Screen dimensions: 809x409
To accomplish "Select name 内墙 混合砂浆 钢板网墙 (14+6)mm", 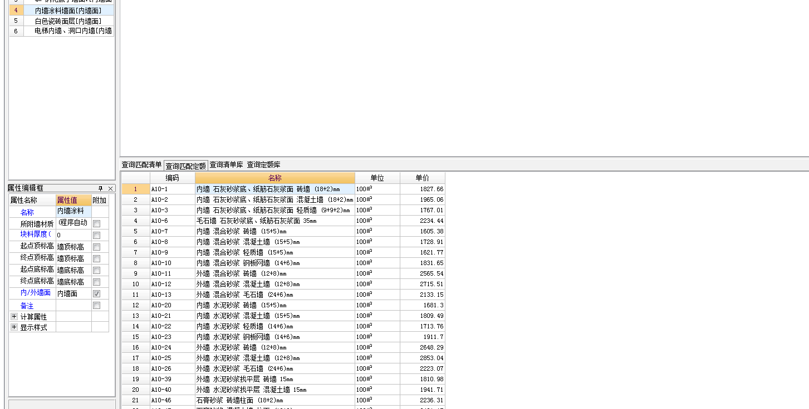I will (x=275, y=263).
